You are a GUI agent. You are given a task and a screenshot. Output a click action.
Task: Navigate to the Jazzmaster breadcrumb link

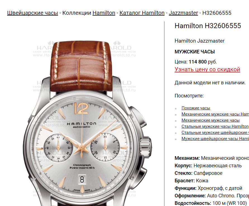[x=183, y=13]
